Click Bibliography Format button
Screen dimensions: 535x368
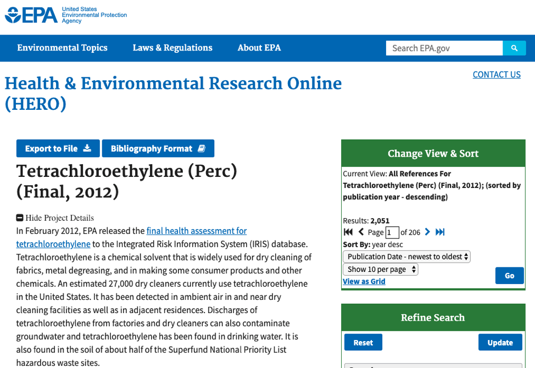coord(158,148)
